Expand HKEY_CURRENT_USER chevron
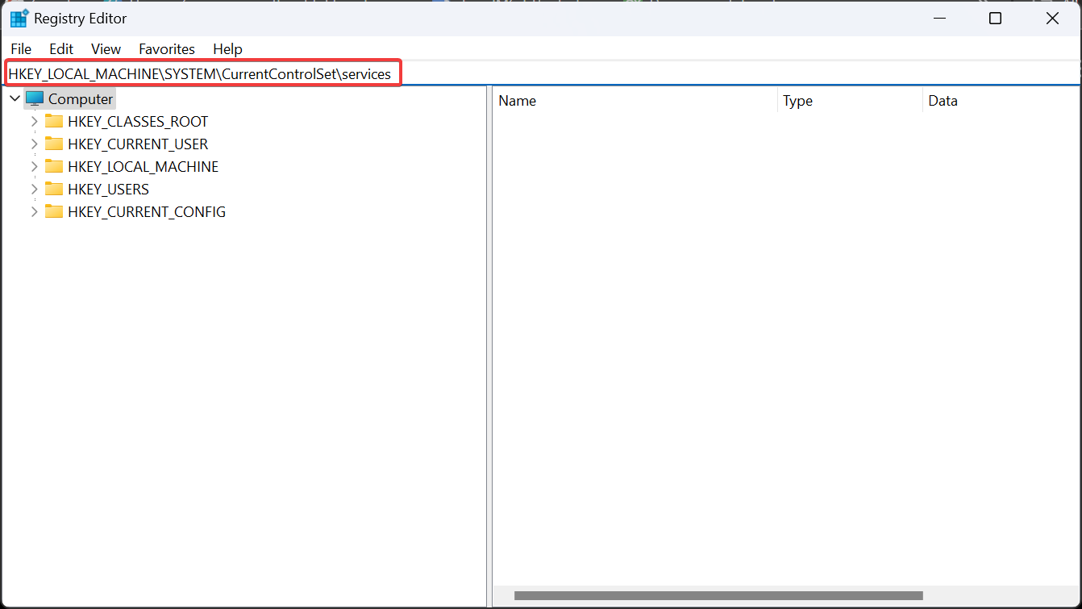This screenshot has height=609, width=1082. tap(34, 144)
